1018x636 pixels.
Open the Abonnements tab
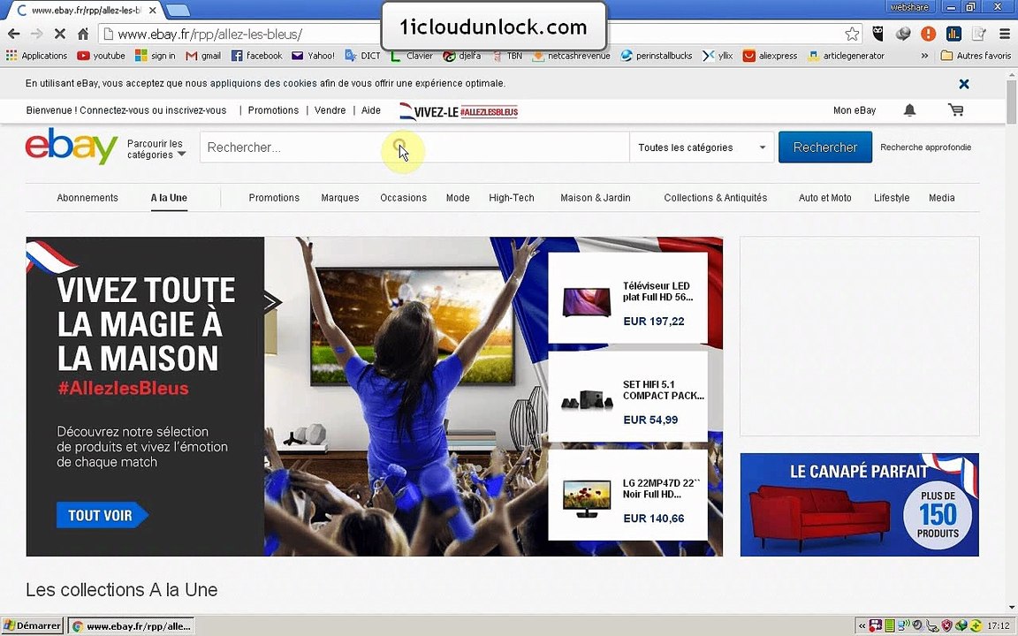click(x=87, y=198)
